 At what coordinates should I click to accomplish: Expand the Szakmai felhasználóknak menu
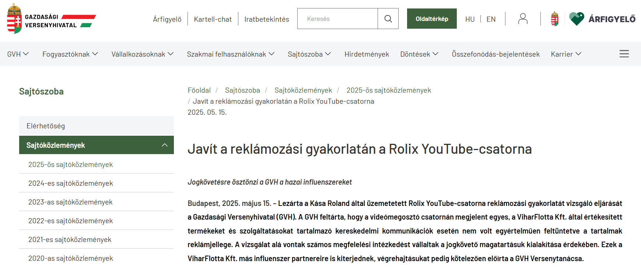(x=231, y=54)
